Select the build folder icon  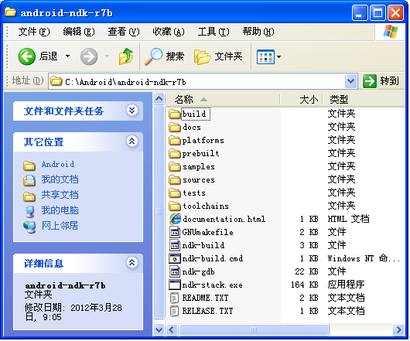pyautogui.click(x=175, y=114)
